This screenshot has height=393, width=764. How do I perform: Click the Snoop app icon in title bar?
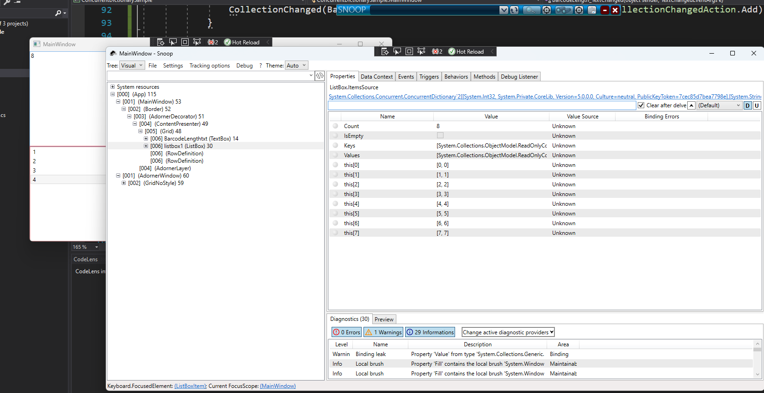pos(113,54)
